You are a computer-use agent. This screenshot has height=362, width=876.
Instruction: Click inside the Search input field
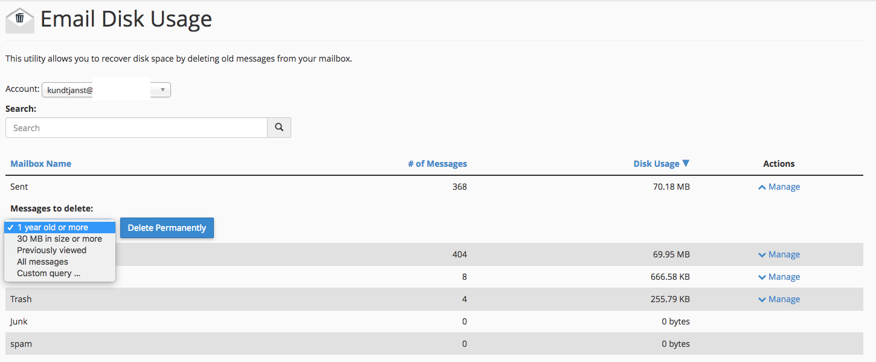pos(136,128)
